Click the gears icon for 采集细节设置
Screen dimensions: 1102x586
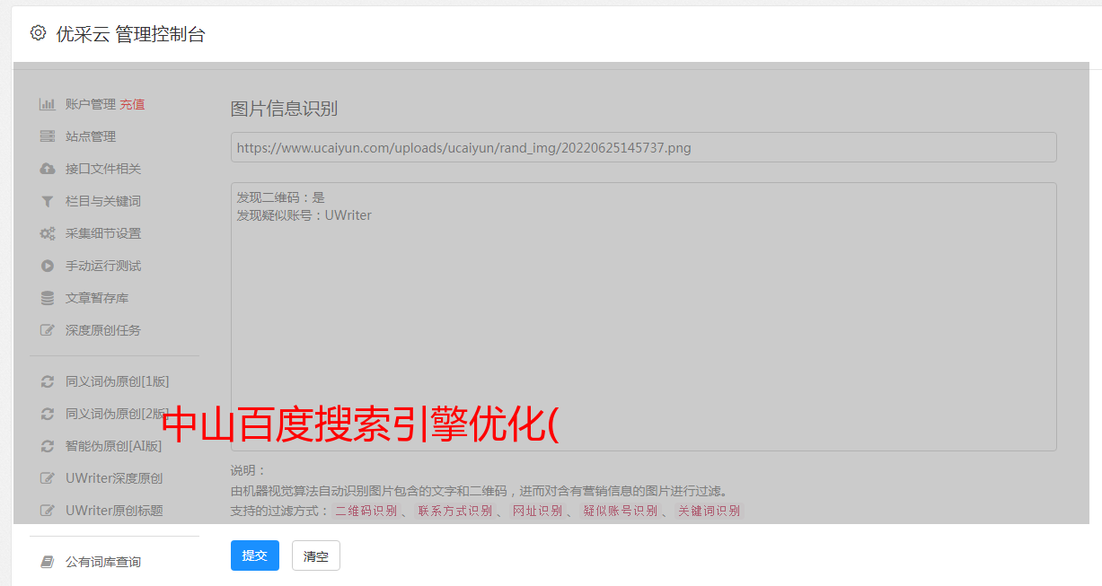[48, 233]
